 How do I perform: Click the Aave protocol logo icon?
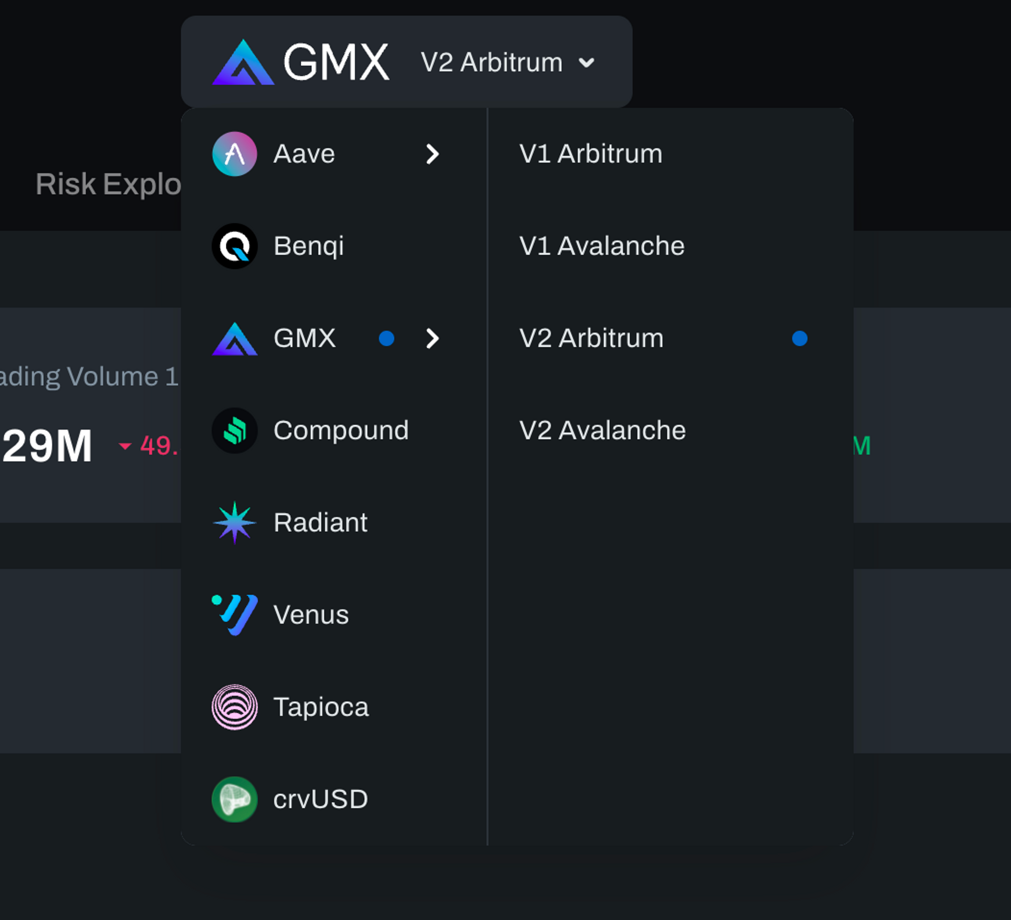pyautogui.click(x=234, y=154)
